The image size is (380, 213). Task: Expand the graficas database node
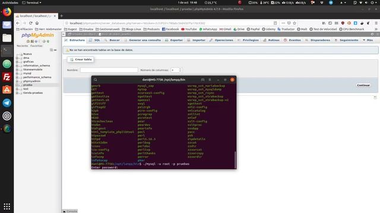pyautogui.click(x=17, y=62)
